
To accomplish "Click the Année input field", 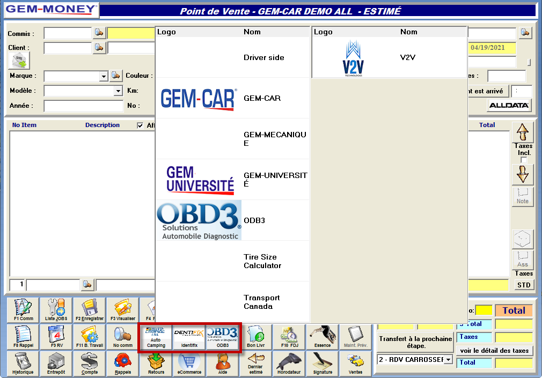I will [83, 106].
